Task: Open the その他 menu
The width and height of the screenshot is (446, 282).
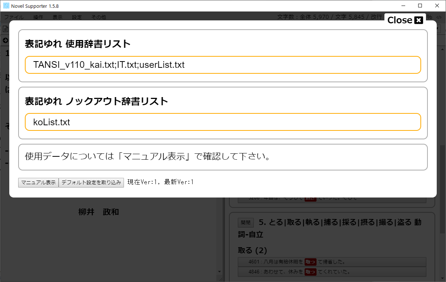Action: [x=99, y=17]
